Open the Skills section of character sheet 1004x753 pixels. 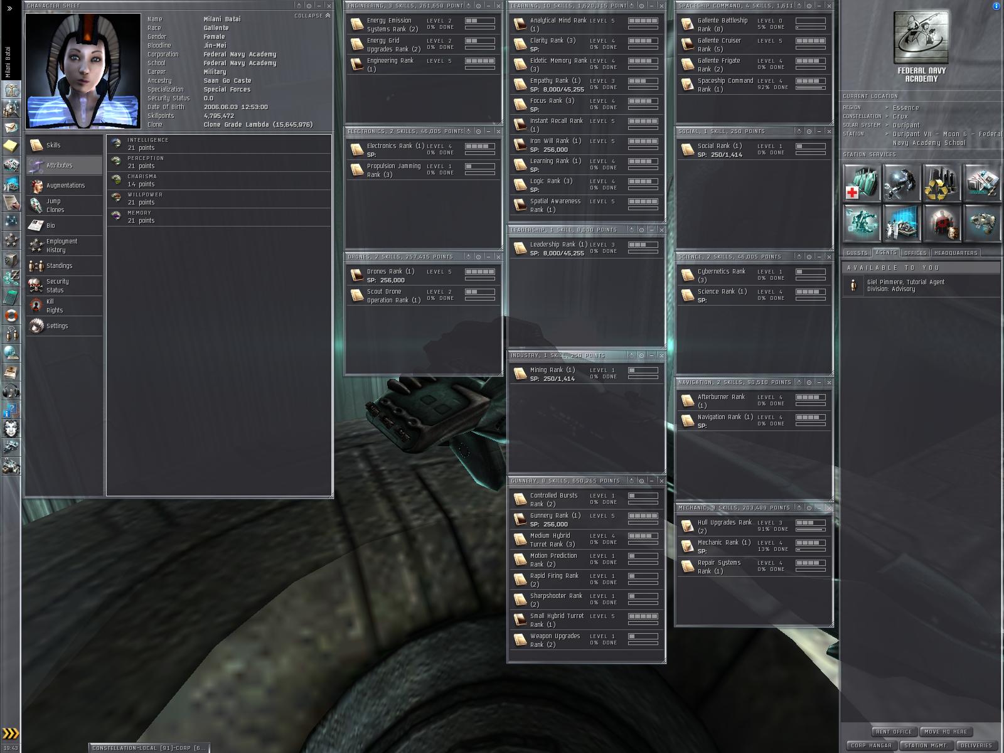(64, 145)
